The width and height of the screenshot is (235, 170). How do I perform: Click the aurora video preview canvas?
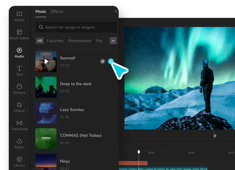[180, 78]
